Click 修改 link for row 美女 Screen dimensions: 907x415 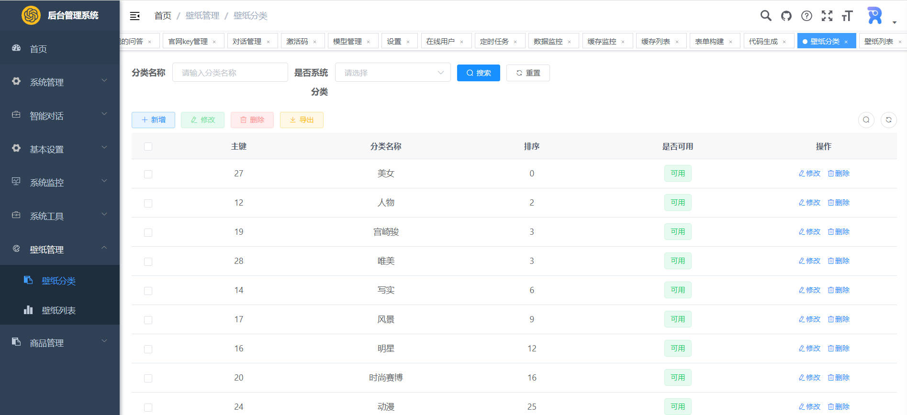[x=809, y=174]
